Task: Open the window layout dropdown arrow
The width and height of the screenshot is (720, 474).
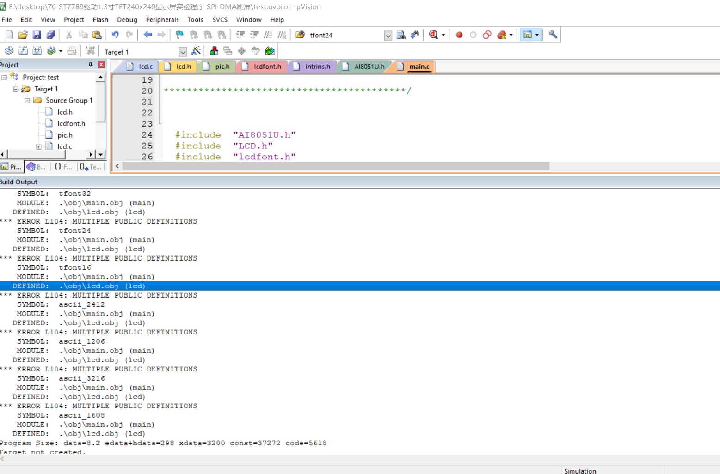Action: (x=537, y=35)
